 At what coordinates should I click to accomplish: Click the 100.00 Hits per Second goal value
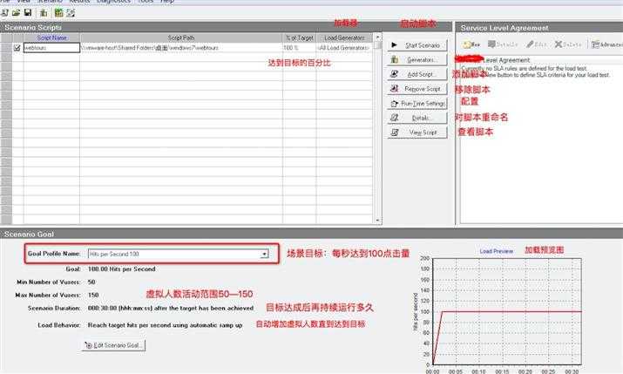(x=122, y=269)
